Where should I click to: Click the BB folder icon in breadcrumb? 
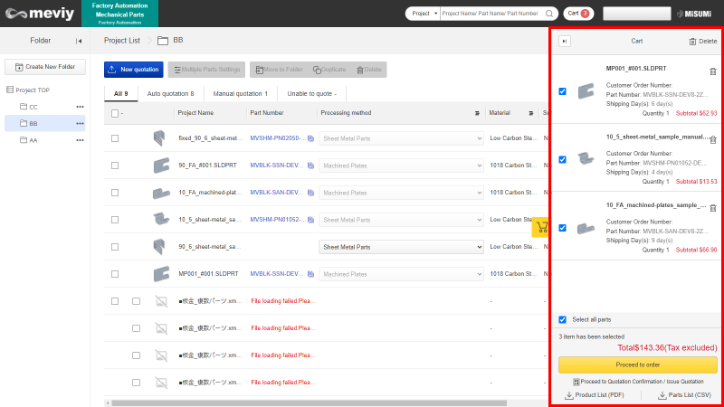[163, 41]
